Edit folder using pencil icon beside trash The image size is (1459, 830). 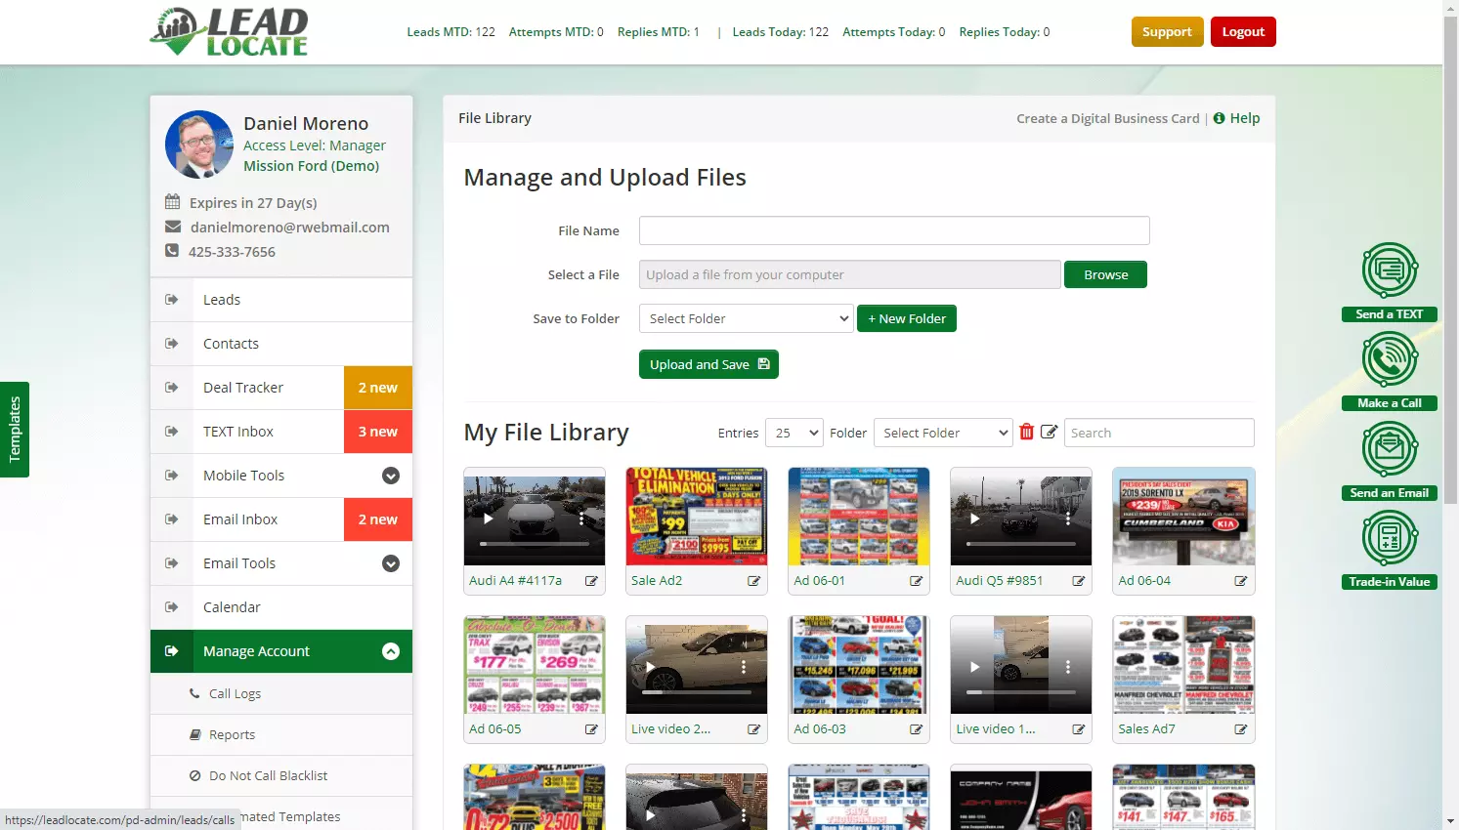click(1049, 432)
